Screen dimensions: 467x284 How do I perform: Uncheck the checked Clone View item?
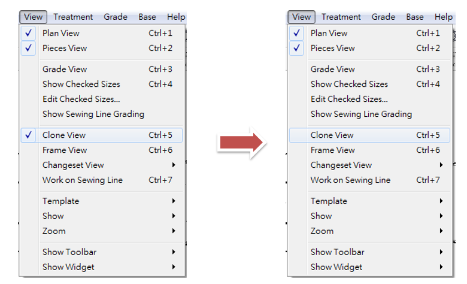pos(64,135)
